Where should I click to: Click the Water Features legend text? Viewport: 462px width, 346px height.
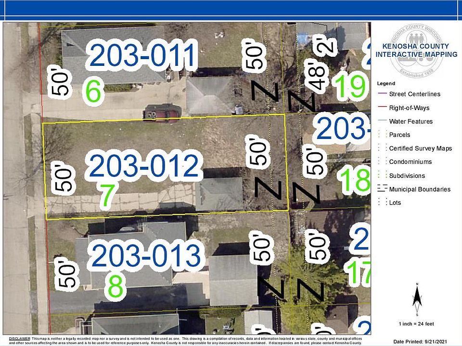coord(411,121)
